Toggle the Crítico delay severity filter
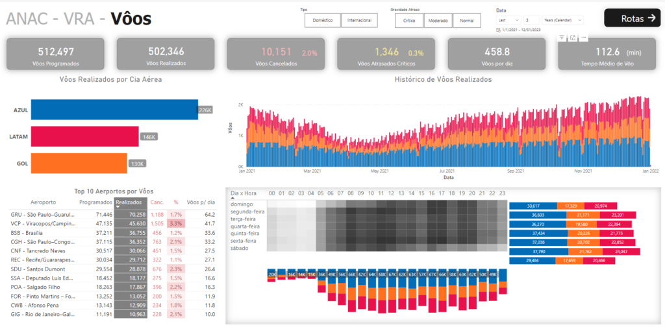Viewport: 665px width, 329px height. (409, 20)
